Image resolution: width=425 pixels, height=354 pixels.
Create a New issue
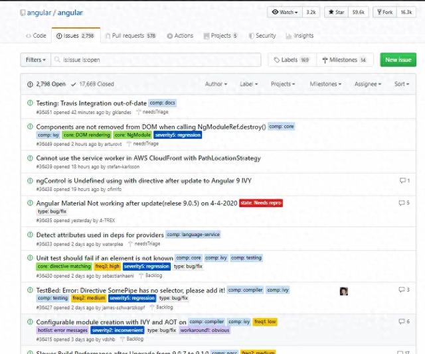point(398,60)
